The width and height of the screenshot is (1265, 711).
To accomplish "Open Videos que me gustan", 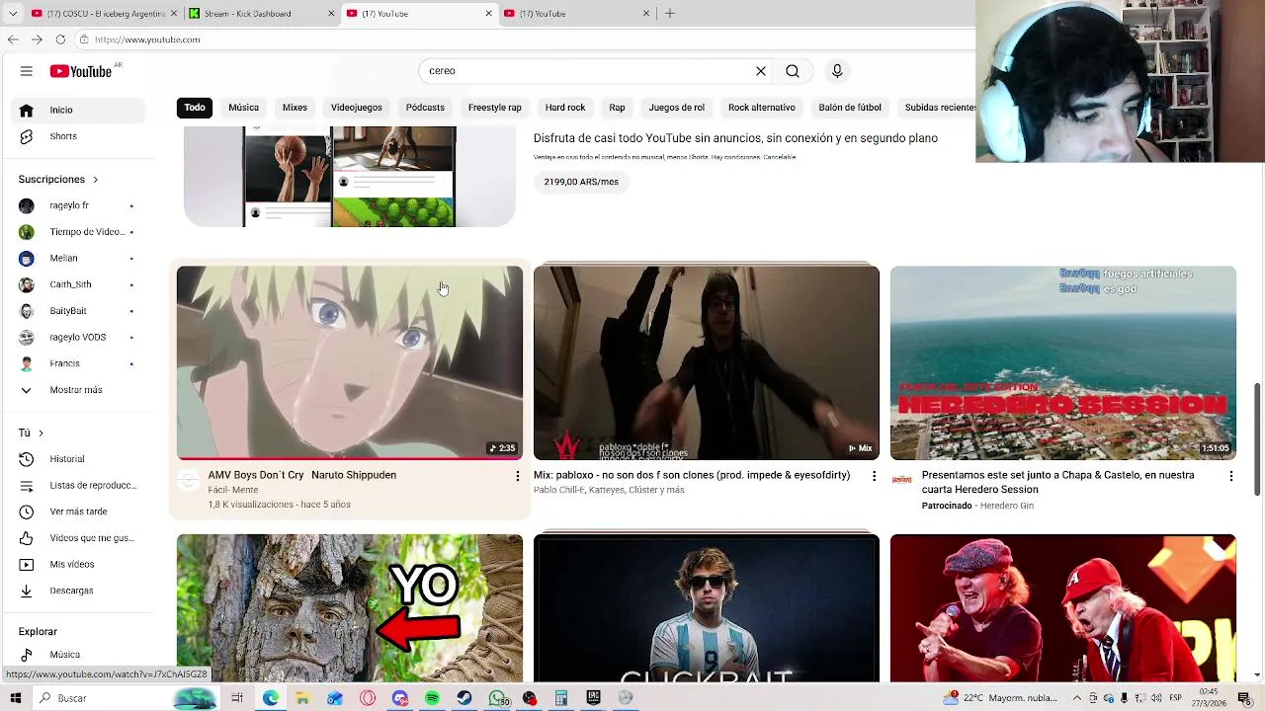I will click(77, 538).
